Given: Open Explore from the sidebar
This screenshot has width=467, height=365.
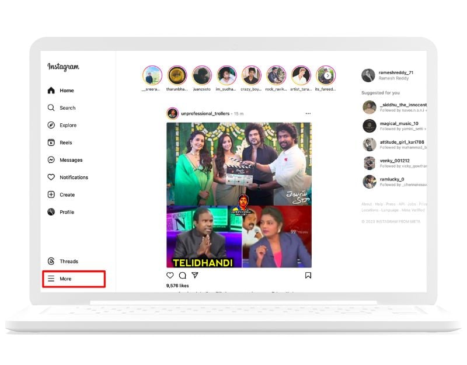Looking at the screenshot, I should point(68,125).
